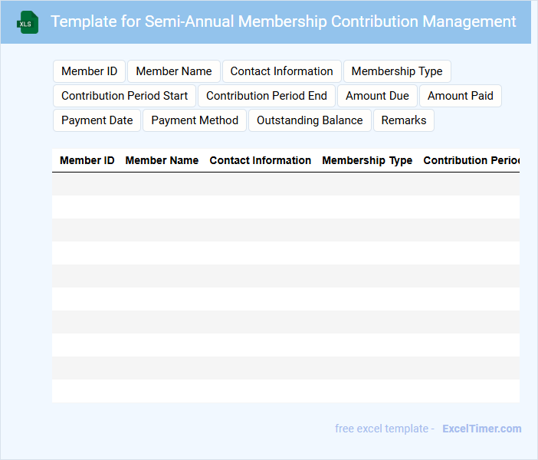Screen dimensions: 538x460
Task: Click the Contribution Period Start tag
Action: 124,96
